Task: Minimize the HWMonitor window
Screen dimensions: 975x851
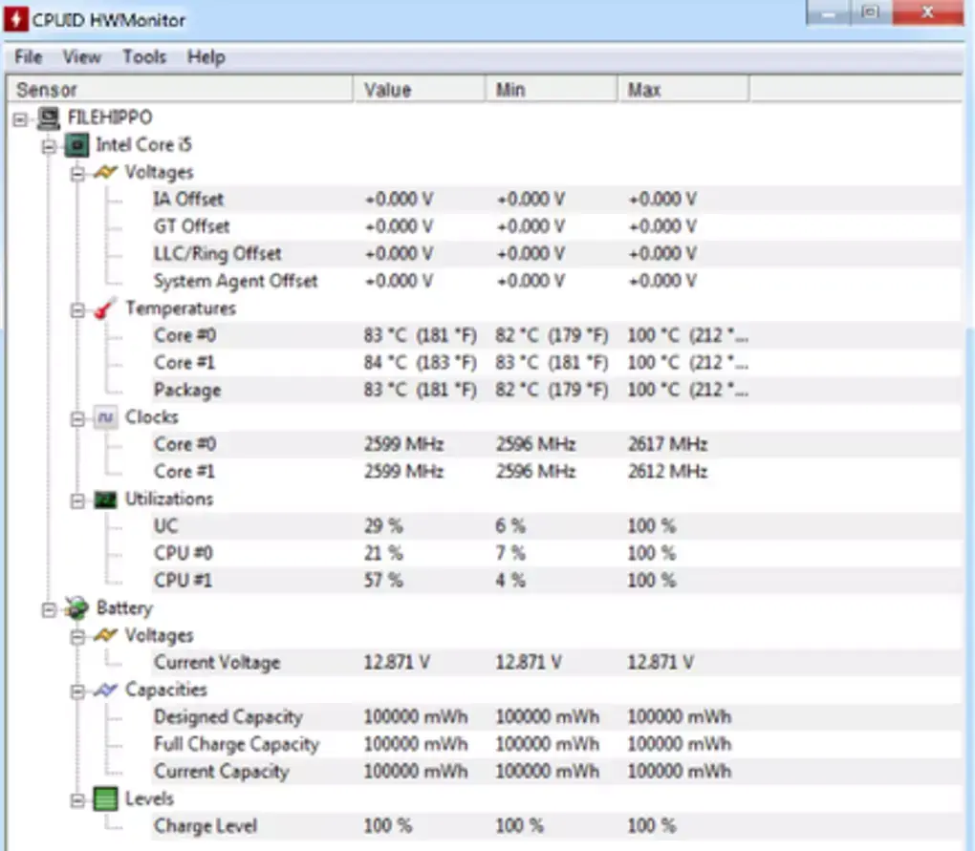Action: pyautogui.click(x=828, y=12)
